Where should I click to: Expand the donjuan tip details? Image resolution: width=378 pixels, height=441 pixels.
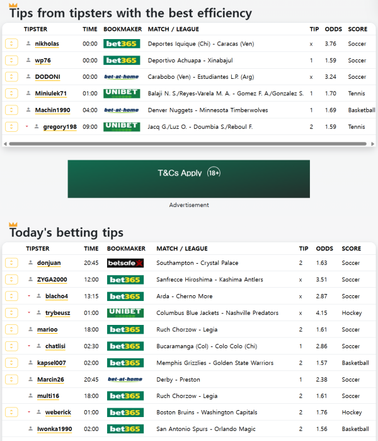[x=11, y=263]
